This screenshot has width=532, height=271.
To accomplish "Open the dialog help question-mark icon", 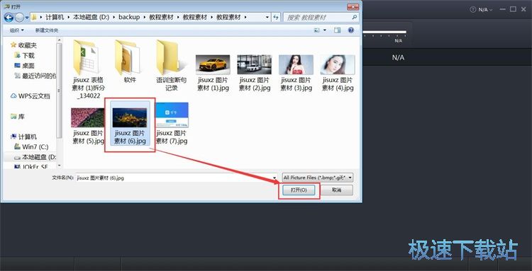I will (351, 30).
